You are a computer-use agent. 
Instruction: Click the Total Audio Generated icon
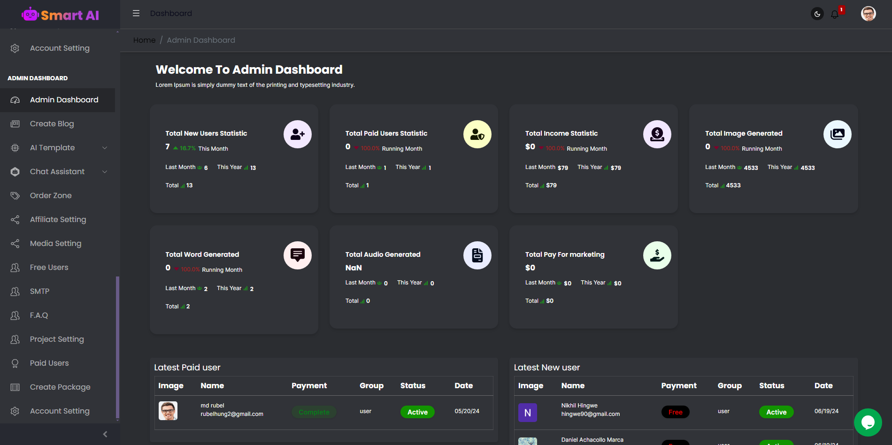[x=477, y=255]
